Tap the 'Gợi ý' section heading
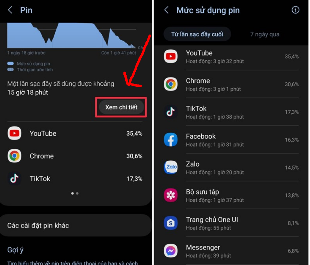 pos(15,250)
